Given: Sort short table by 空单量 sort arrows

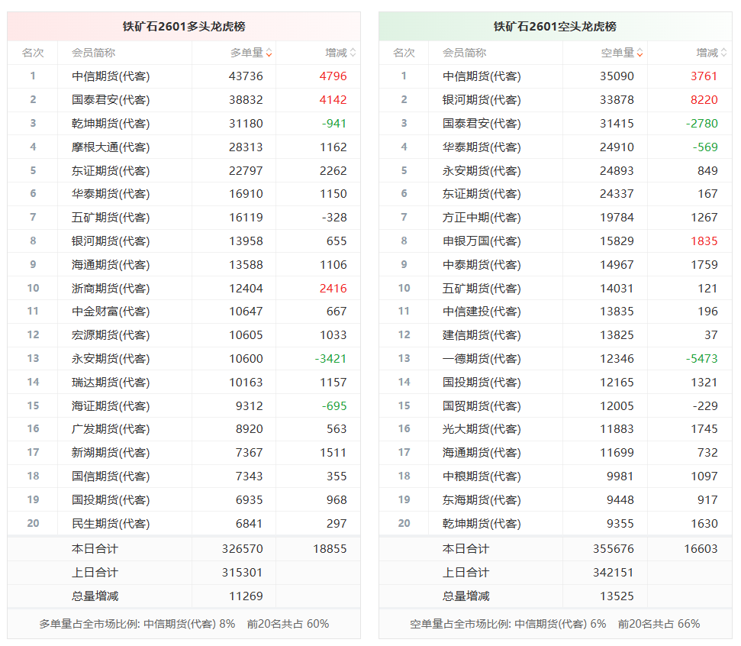Looking at the screenshot, I should (640, 53).
